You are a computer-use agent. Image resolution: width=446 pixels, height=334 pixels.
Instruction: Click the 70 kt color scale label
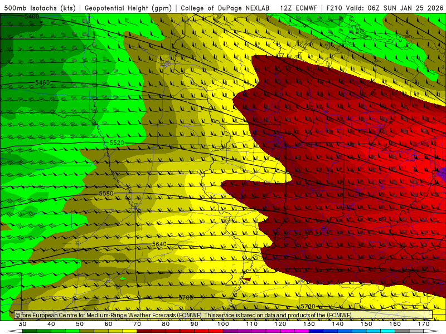[137, 324]
